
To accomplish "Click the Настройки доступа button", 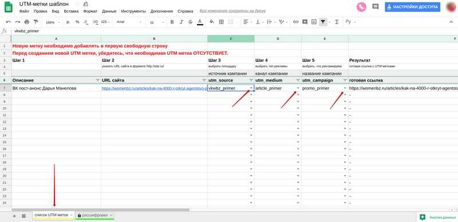I will (x=412, y=7).
